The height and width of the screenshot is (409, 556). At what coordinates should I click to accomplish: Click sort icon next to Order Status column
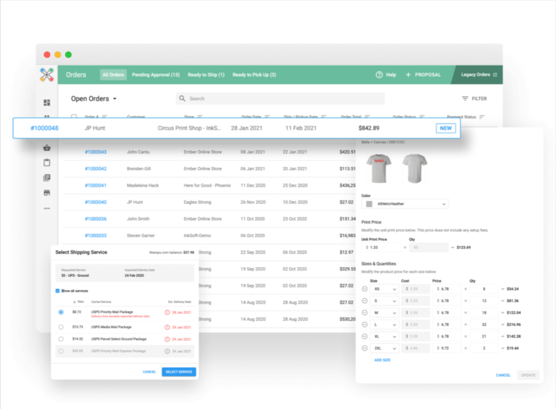(x=422, y=117)
